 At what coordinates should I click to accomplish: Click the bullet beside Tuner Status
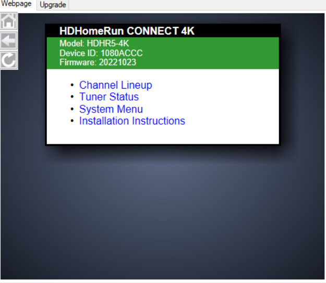[72, 97]
